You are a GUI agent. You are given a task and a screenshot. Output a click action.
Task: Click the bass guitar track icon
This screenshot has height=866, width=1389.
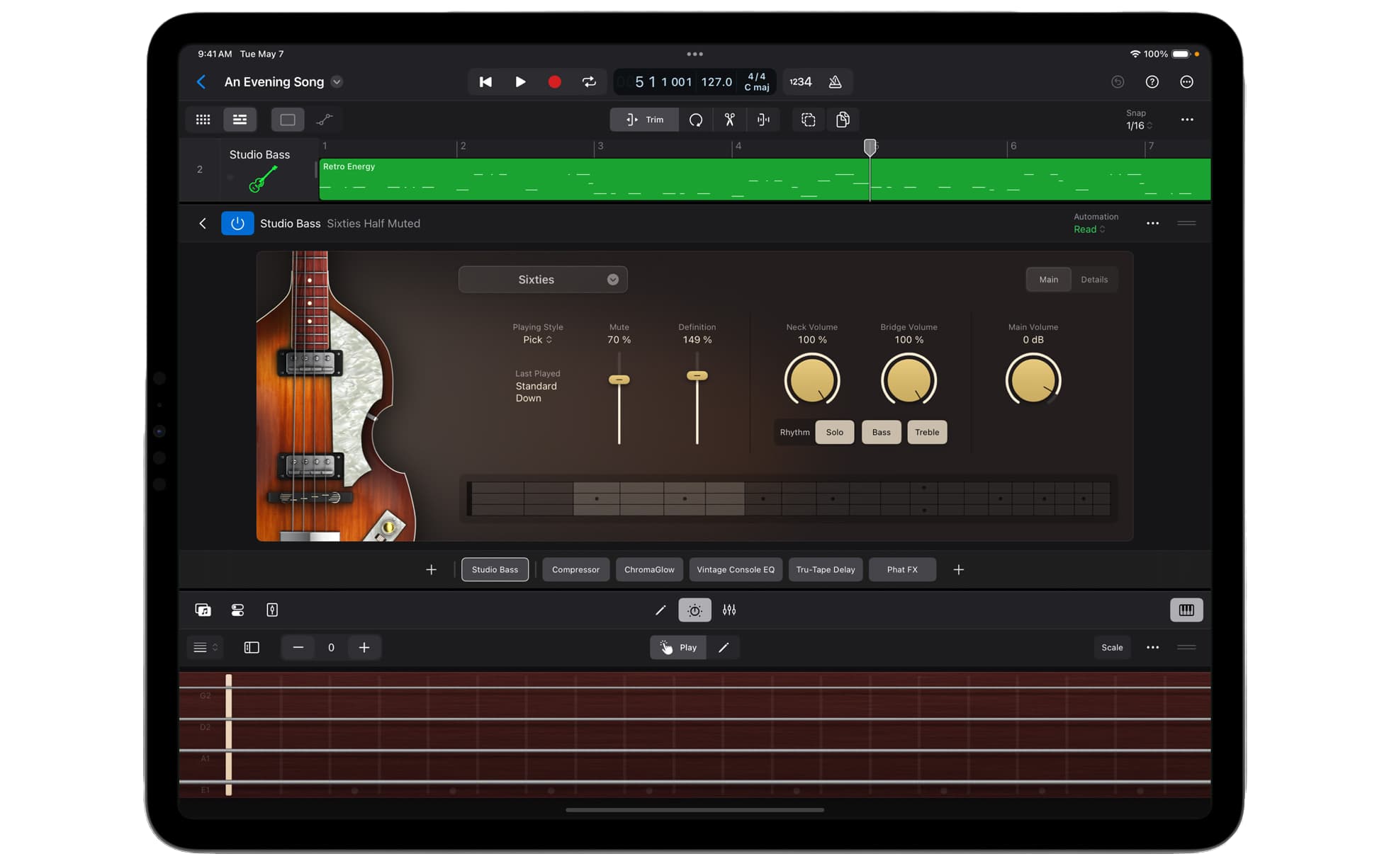click(x=263, y=179)
